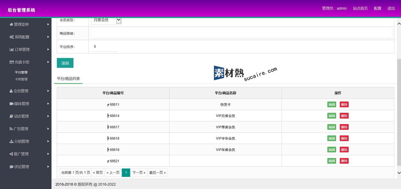Click 后台管理系统 title
The image size is (401, 189).
point(21,10)
